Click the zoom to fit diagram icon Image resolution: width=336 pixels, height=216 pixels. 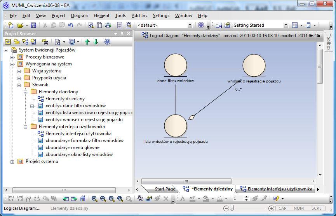[x=111, y=199]
